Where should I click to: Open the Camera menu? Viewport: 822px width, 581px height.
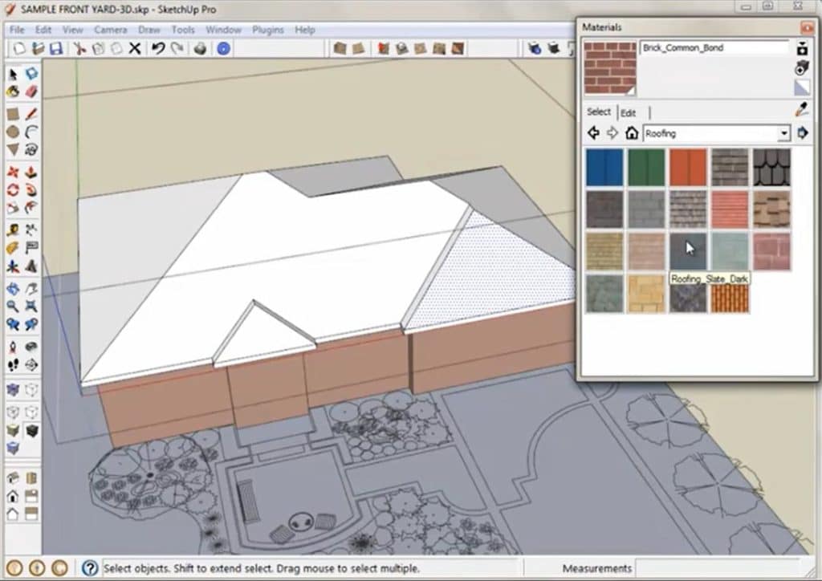(x=111, y=30)
